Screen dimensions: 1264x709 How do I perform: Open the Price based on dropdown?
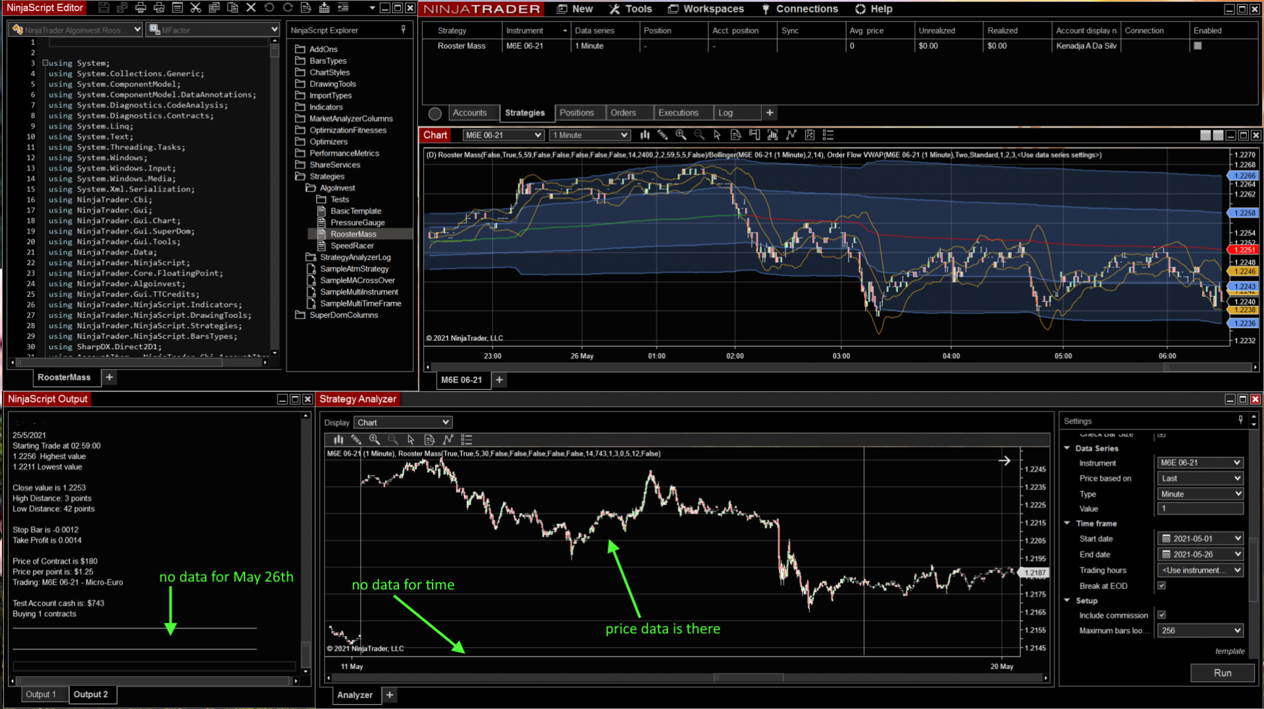(1200, 478)
